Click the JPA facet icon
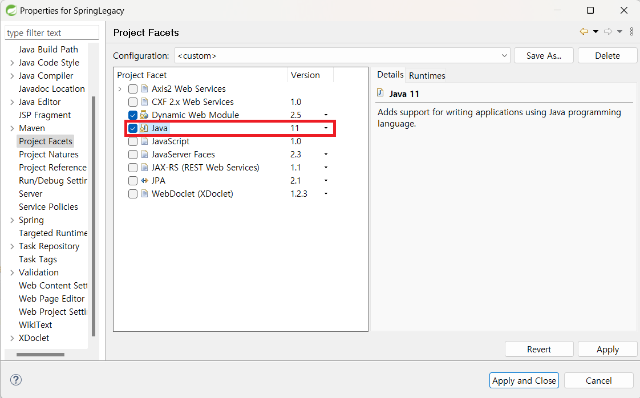This screenshot has width=640, height=398. coord(144,181)
